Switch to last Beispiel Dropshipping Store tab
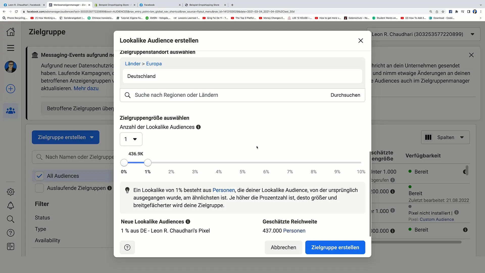This screenshot has height=273, width=485. [x=205, y=5]
